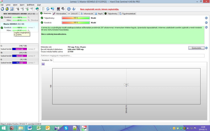210x131 pixels.
Task: Click the disk test icon with green check
Action: (27, 9)
